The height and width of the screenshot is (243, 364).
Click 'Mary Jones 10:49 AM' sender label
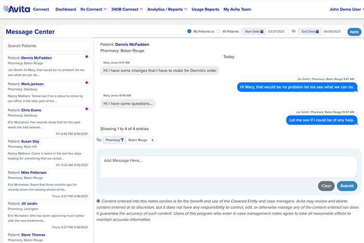[117, 95]
